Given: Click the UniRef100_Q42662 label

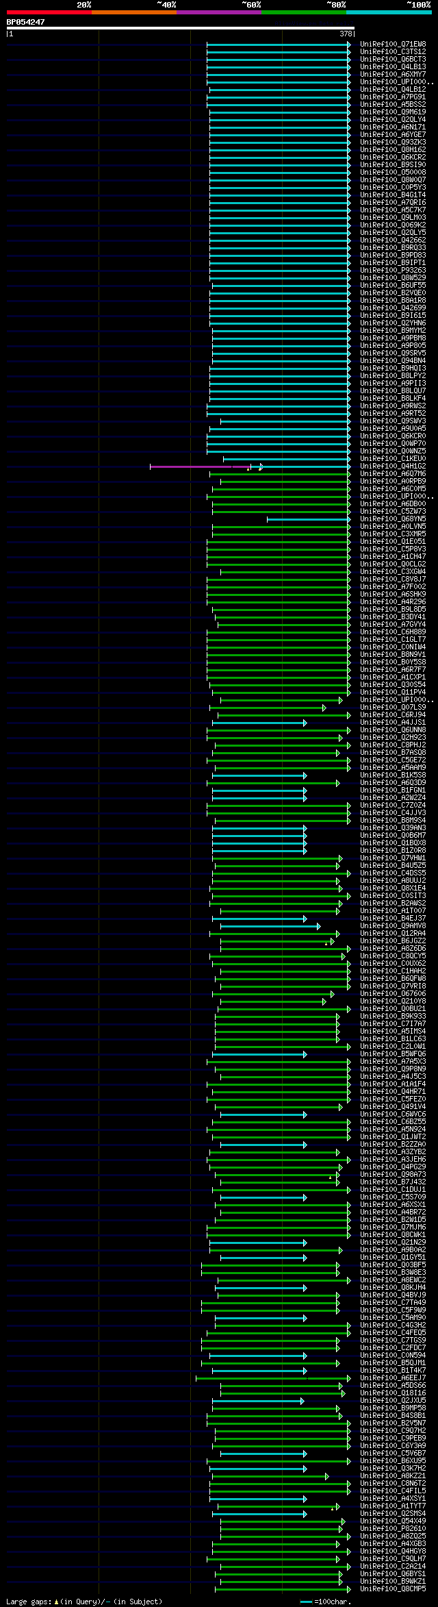Looking at the screenshot, I should pos(393,240).
